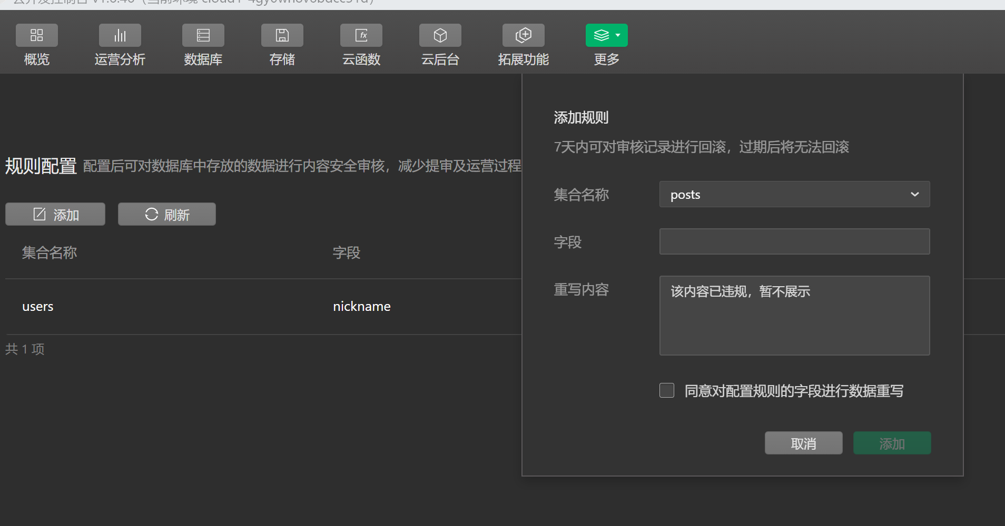
Task: Click the chevron arrow in posts selector
Action: (915, 194)
